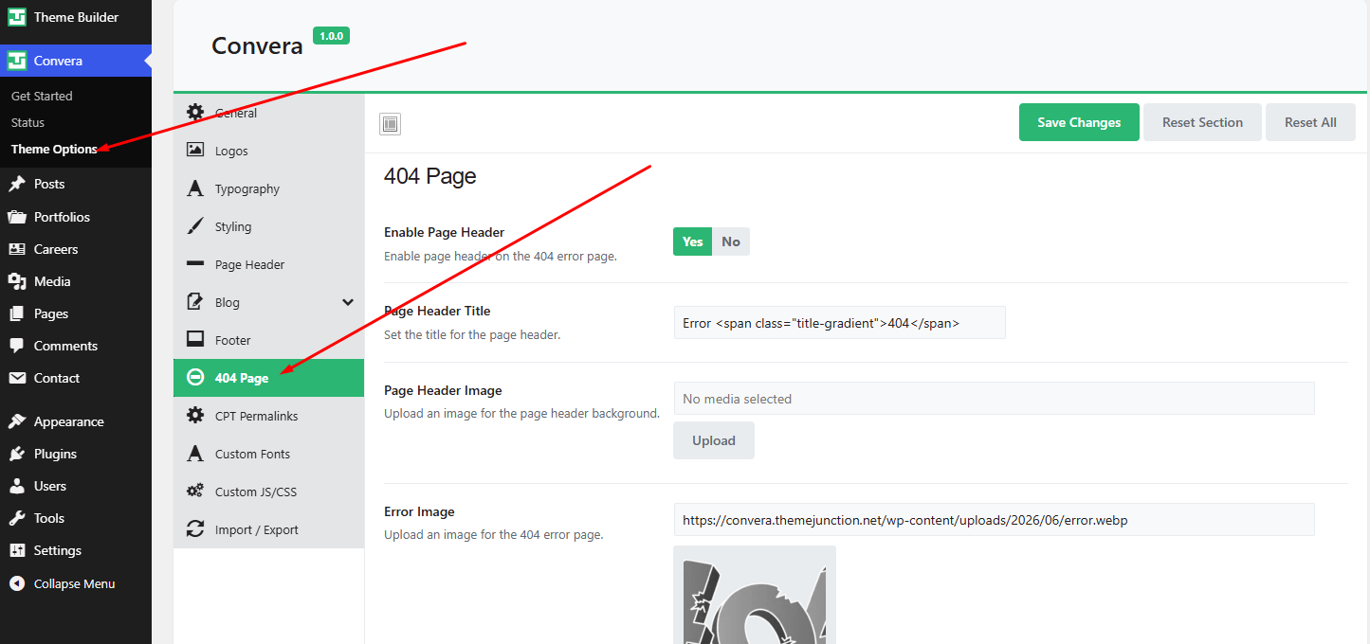Click Collapse Menu text in sidebar
This screenshot has height=644, width=1370.
tap(74, 583)
